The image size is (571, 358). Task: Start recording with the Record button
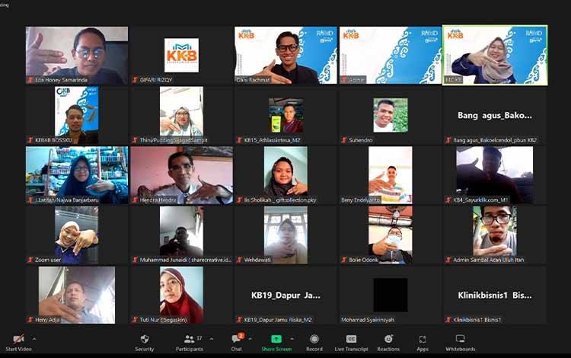pos(314,343)
